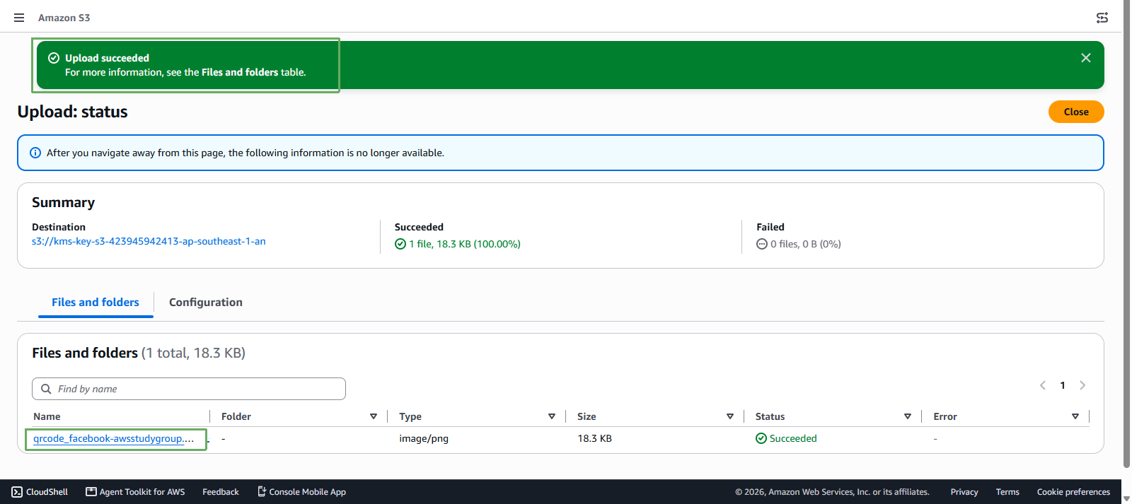Go to the next page of results
The image size is (1132, 504).
tap(1082, 385)
